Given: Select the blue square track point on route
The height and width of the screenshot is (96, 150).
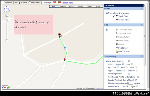Looking at the screenshot, I should 65,48.
